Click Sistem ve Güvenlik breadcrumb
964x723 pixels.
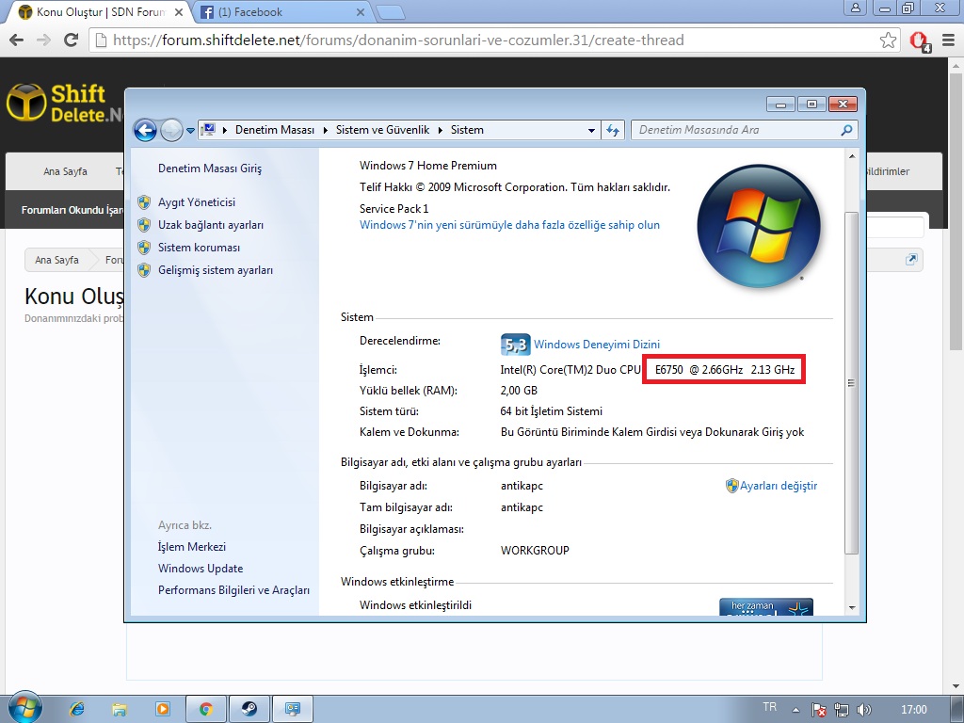point(382,130)
